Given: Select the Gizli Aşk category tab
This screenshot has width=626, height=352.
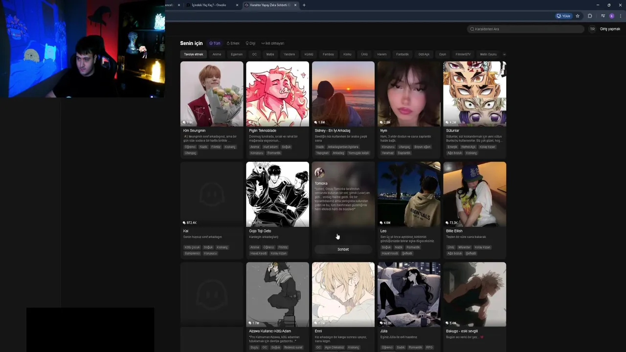Looking at the screenshot, I should [424, 54].
